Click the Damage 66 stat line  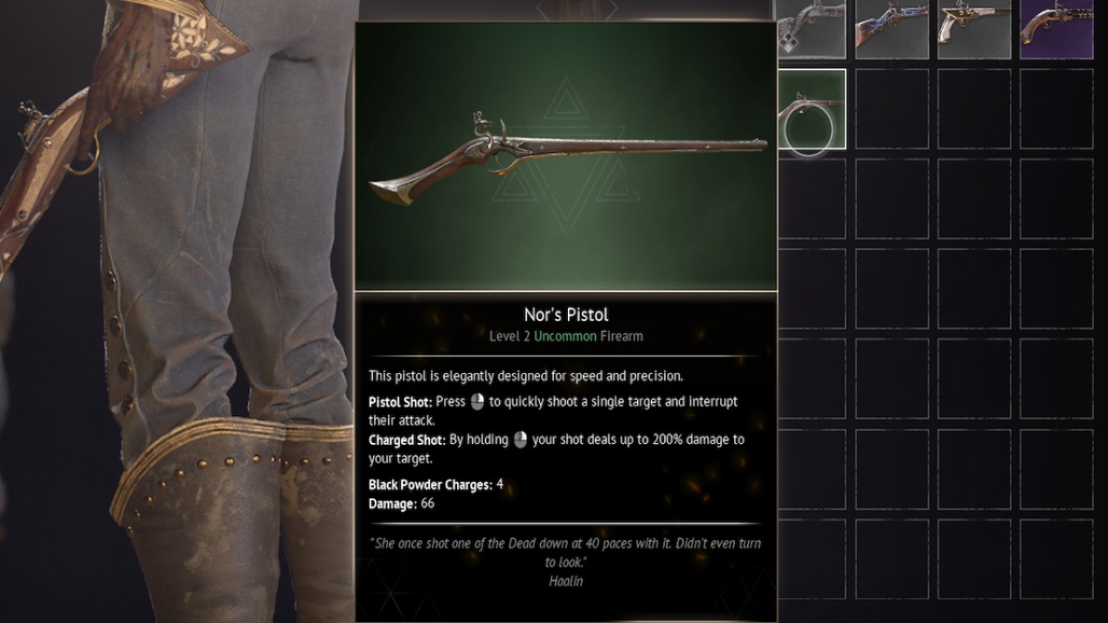tap(402, 504)
